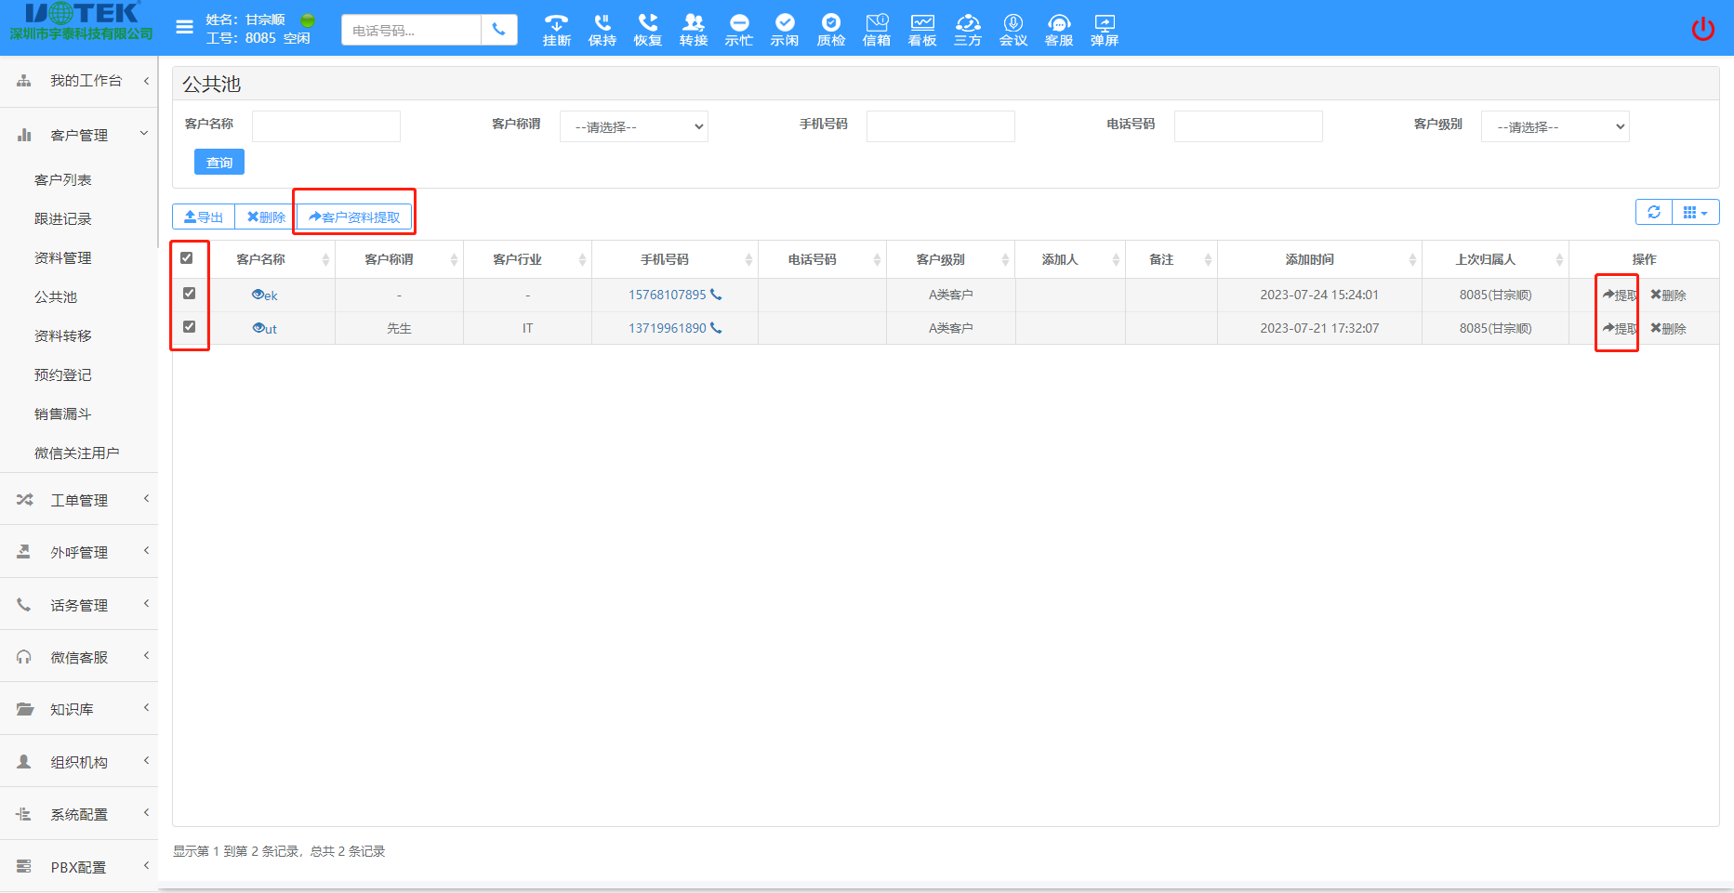
Task: Start a 会议 conference call
Action: 1013,29
